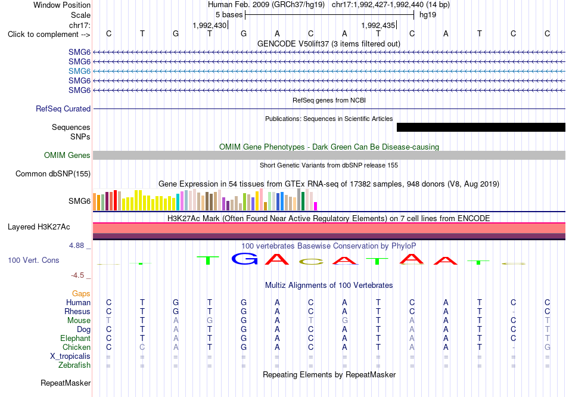This screenshot has height=397, width=566.
Task: Click the Layered H3K27Ac track label
Action: click(x=39, y=227)
